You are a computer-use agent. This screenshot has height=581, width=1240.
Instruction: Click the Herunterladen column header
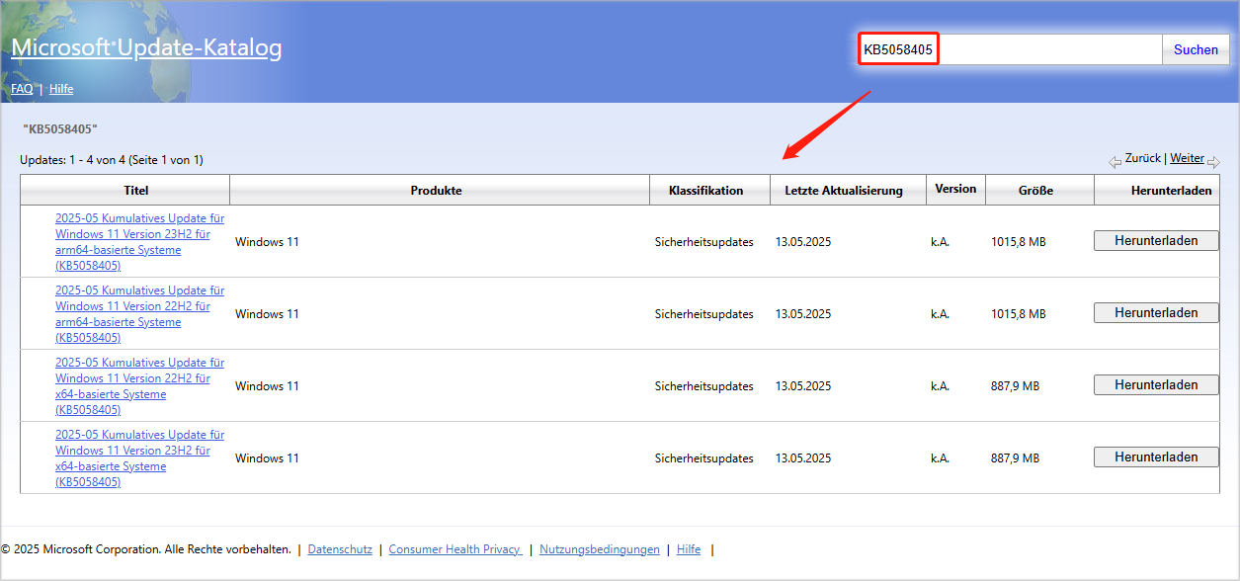(x=1171, y=191)
